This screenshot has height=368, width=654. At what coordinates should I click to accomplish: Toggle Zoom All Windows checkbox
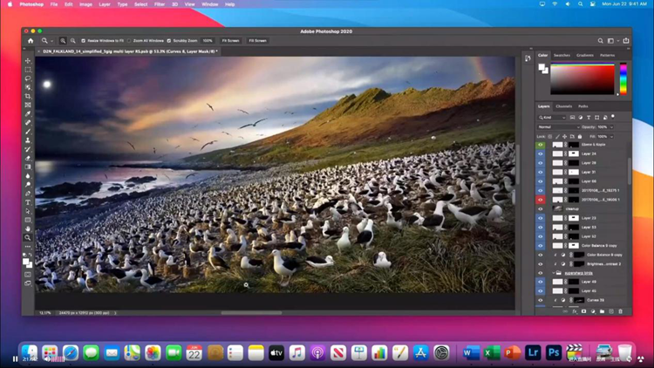point(129,41)
